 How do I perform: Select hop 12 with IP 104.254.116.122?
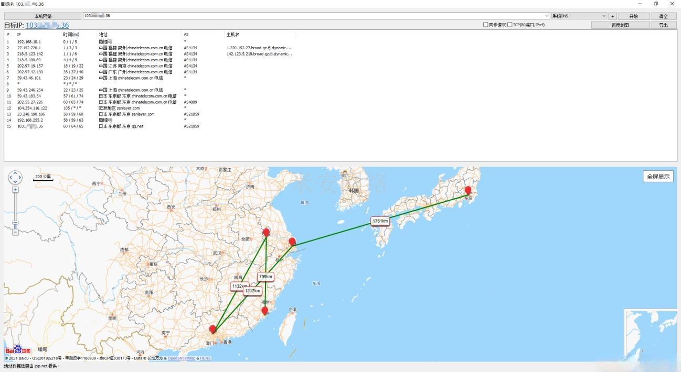[x=150, y=108]
